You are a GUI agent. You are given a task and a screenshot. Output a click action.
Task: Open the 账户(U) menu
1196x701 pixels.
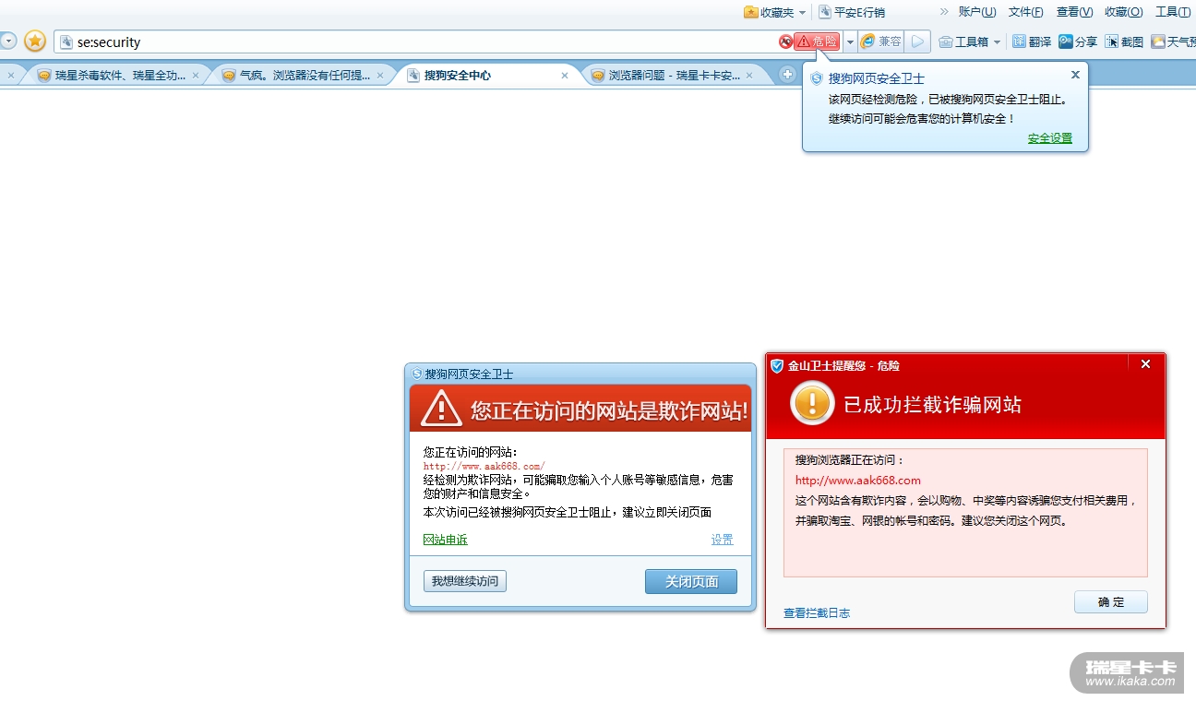tap(977, 12)
